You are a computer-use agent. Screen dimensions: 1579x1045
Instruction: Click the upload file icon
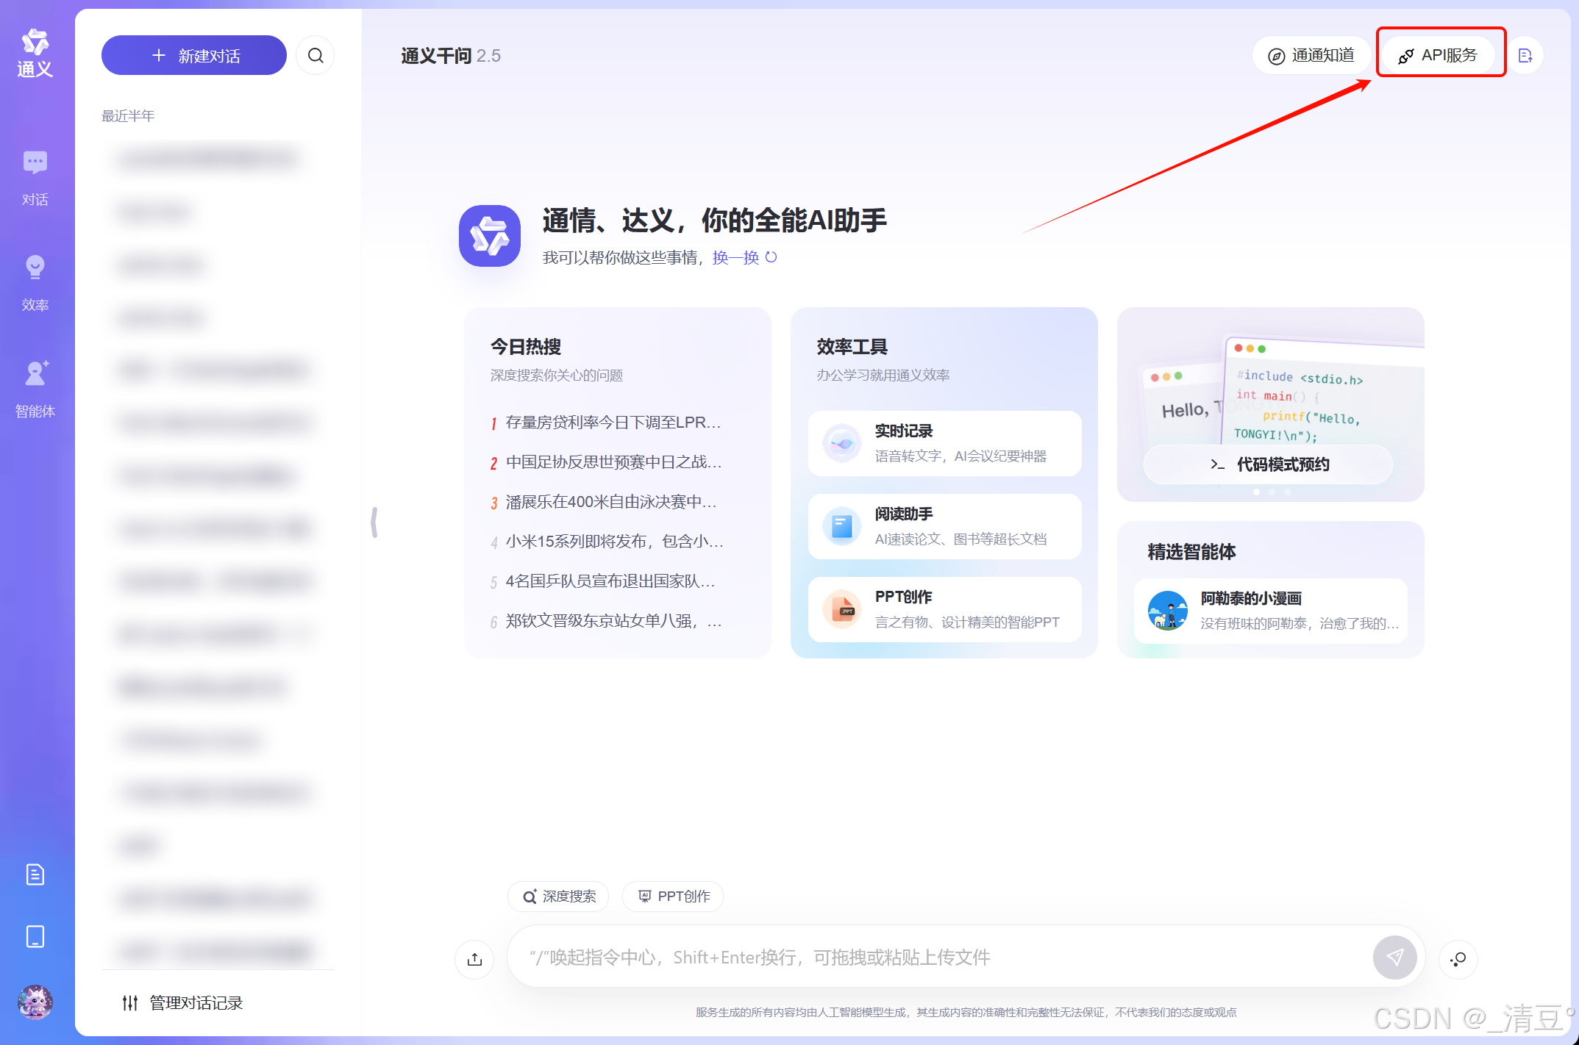pyautogui.click(x=474, y=958)
